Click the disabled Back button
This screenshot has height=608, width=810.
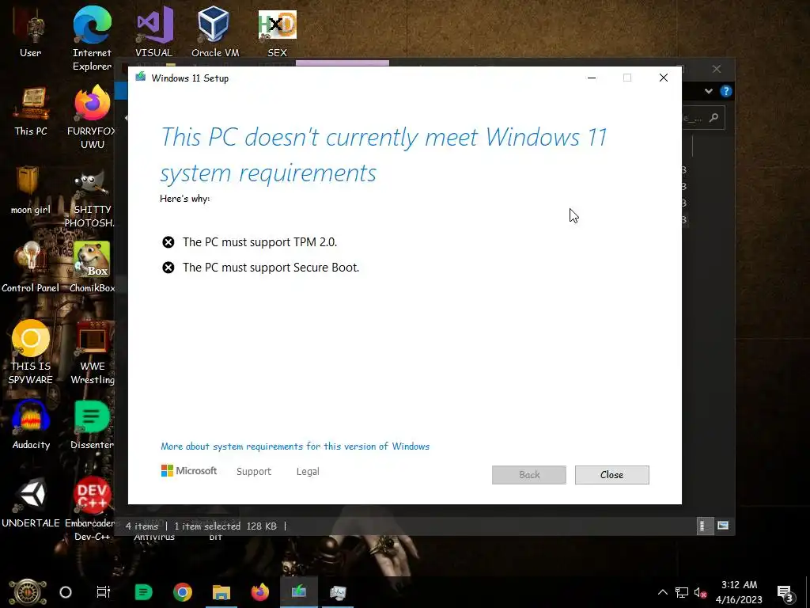[x=529, y=475]
